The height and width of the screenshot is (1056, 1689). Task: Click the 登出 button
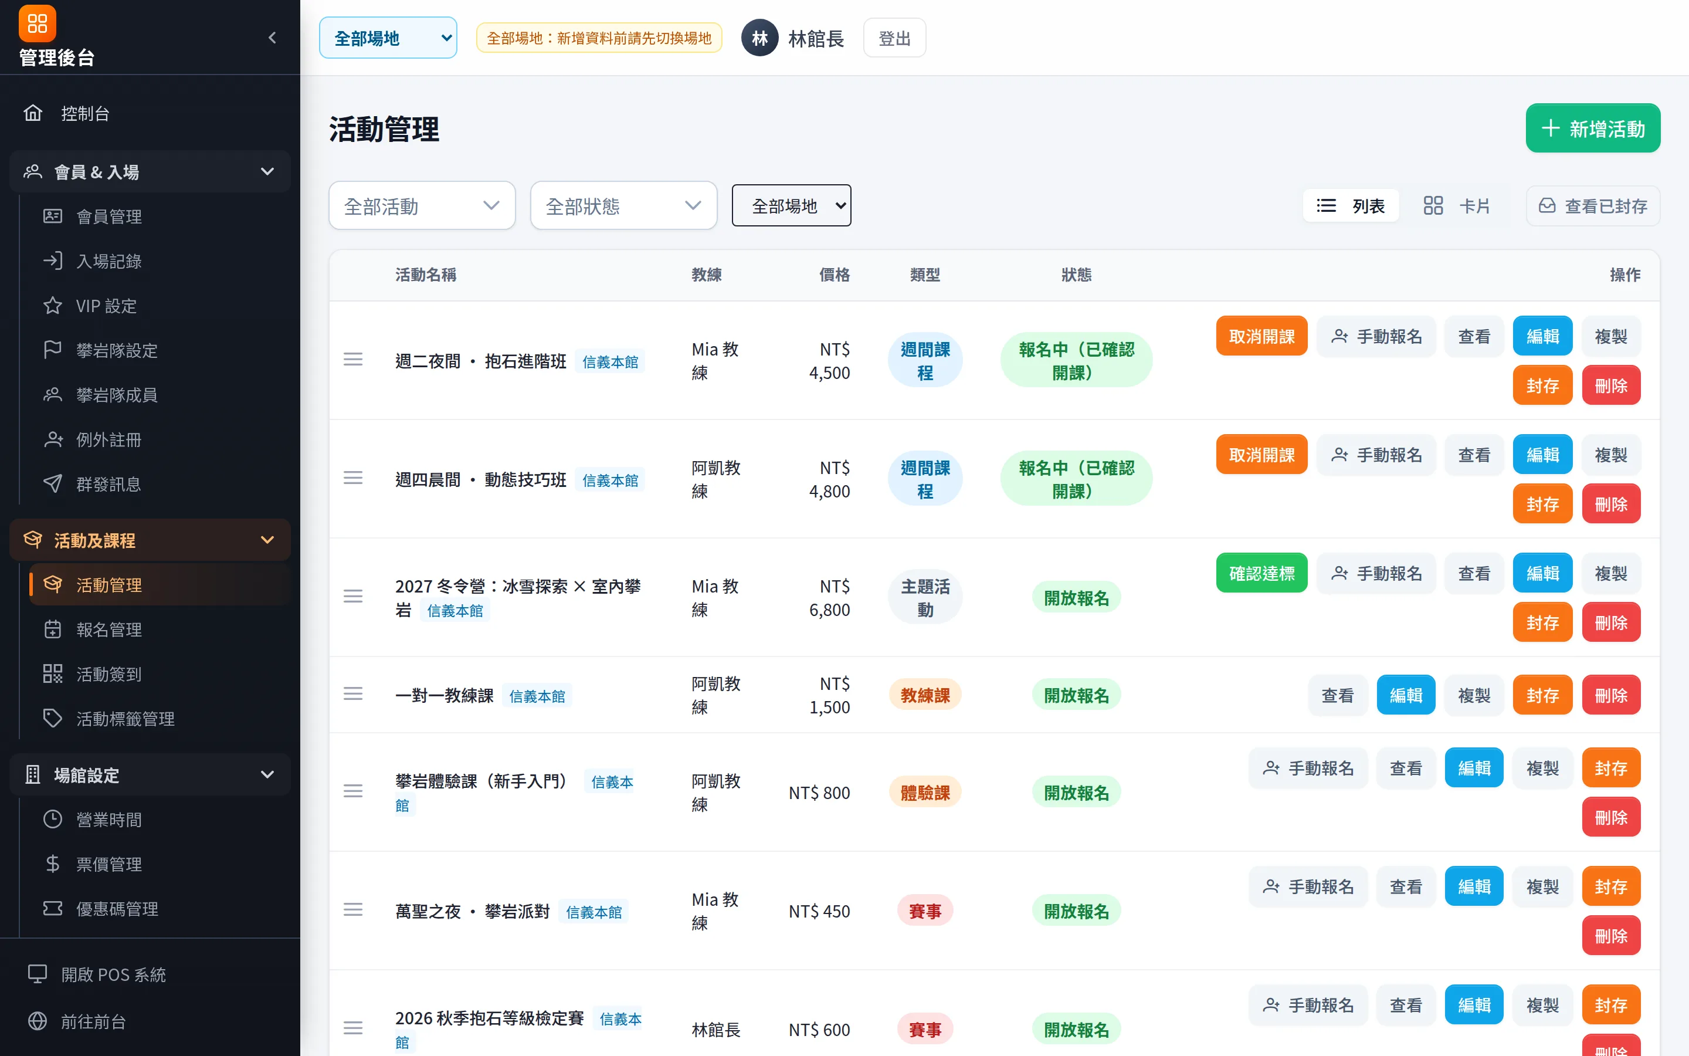[894, 38]
